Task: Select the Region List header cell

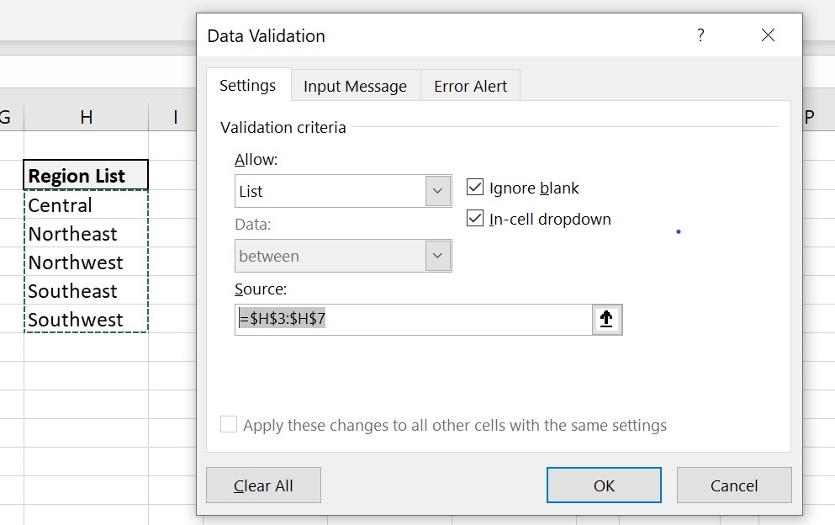Action: tap(85, 175)
